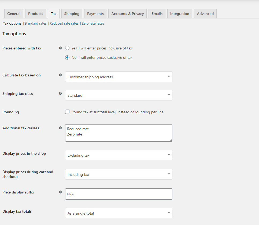Open the Integration tab
259x225 pixels.
180,14
